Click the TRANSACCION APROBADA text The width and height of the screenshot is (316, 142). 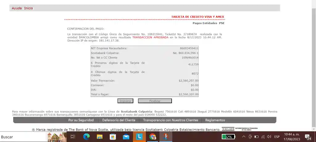pyautogui.click(x=150, y=37)
